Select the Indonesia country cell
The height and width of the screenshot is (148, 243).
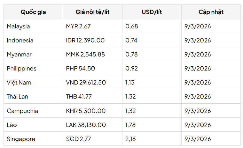pyautogui.click(x=20, y=41)
